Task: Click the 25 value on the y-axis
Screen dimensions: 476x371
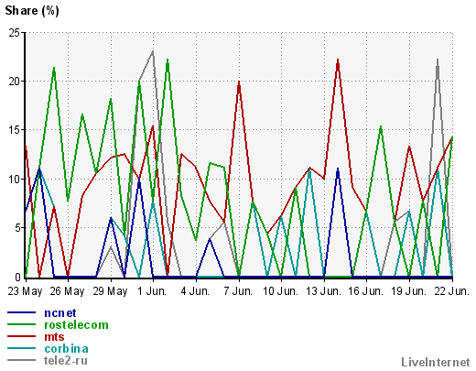Action: (x=14, y=33)
